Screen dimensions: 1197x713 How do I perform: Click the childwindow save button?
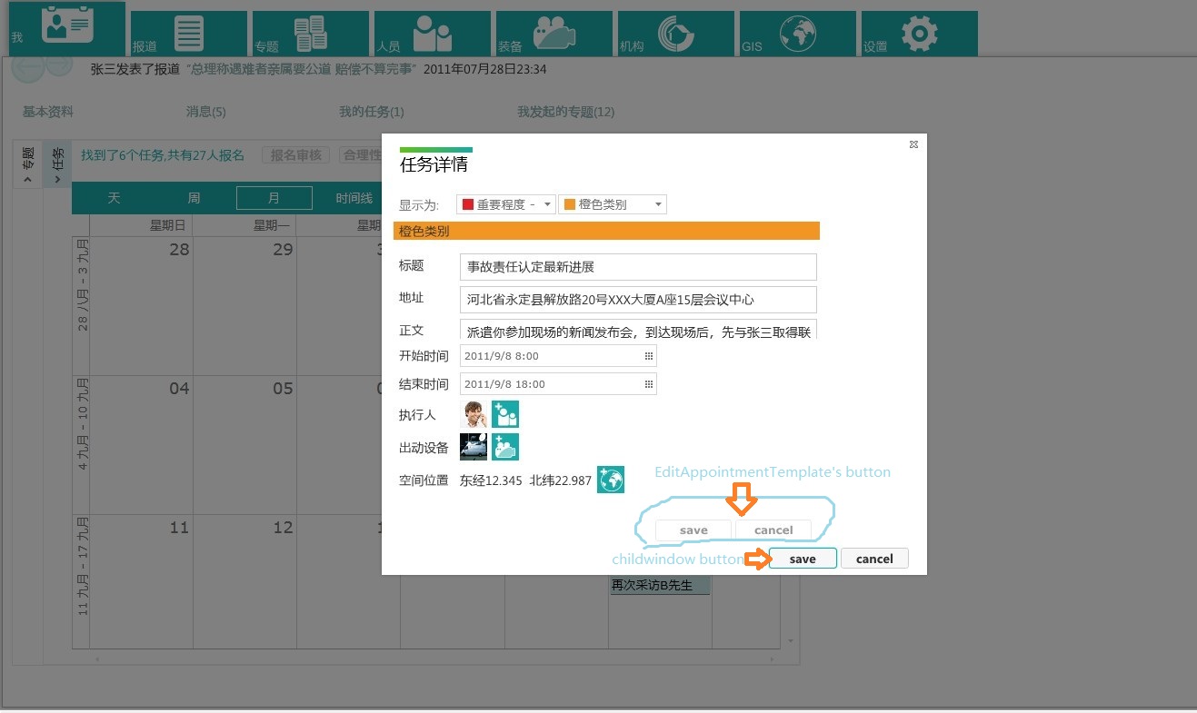pyautogui.click(x=803, y=559)
